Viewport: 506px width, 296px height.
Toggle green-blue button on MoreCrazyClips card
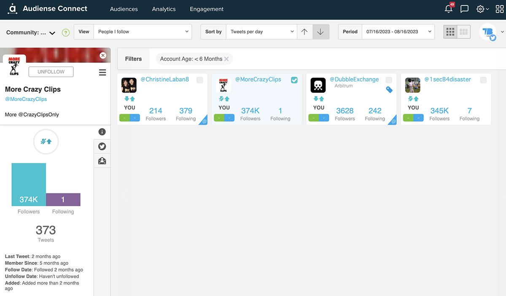click(224, 118)
